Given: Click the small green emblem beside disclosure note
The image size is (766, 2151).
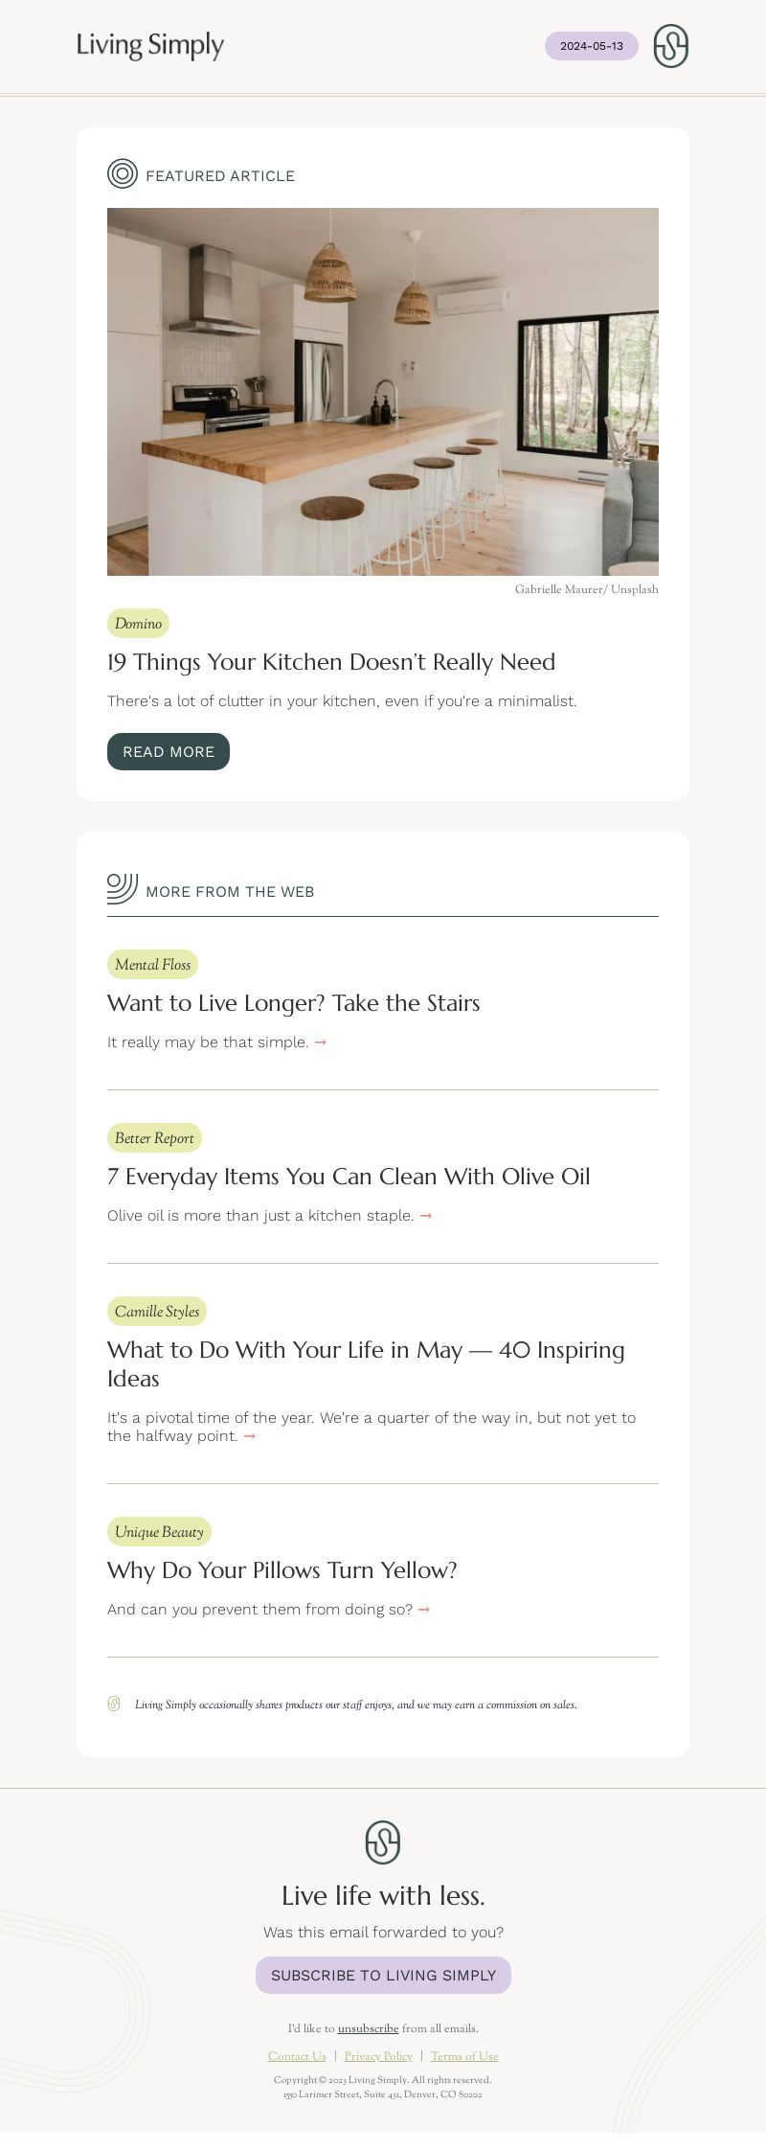Looking at the screenshot, I should (114, 1704).
